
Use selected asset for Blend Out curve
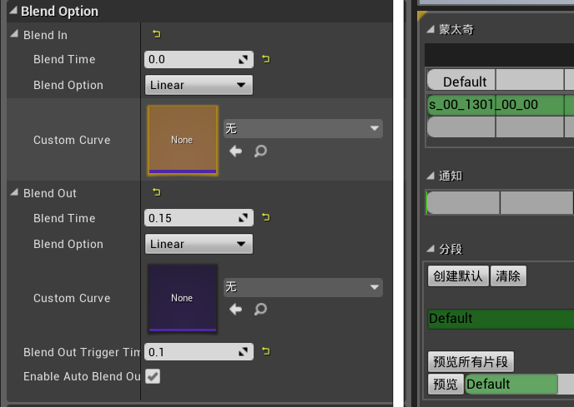[x=236, y=310]
